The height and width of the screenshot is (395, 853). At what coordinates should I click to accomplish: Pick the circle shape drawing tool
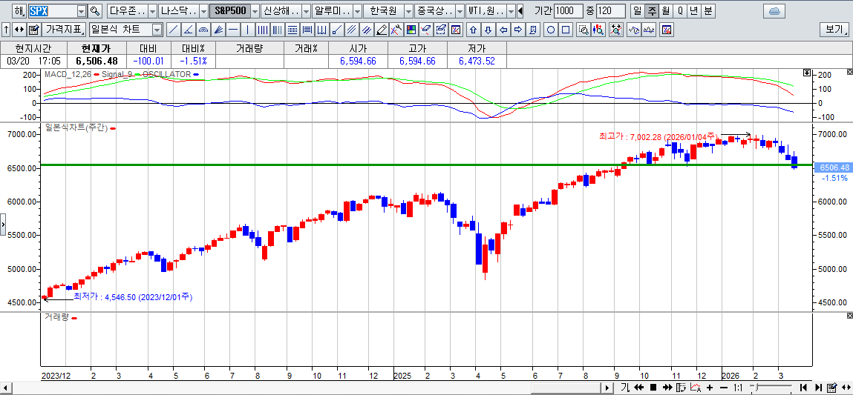551,30
